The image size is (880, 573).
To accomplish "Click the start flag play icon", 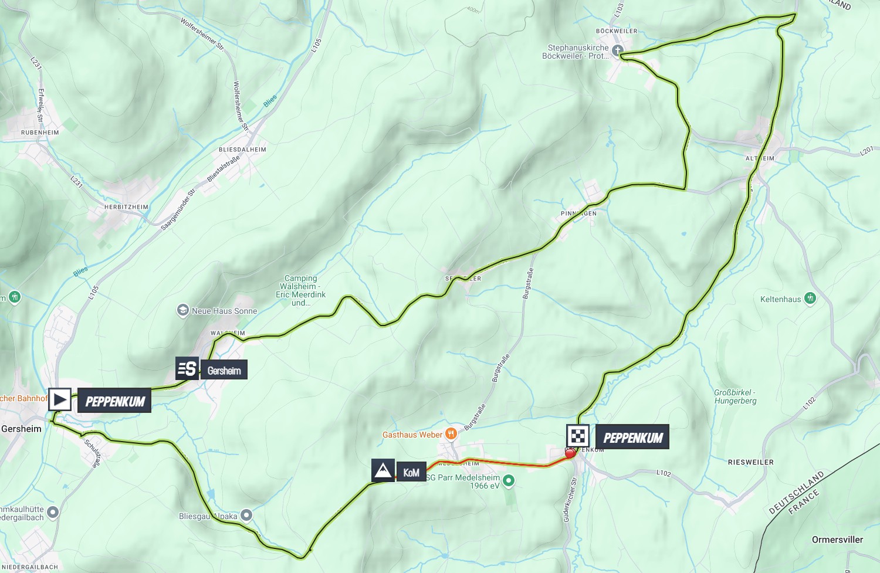I will click(60, 400).
